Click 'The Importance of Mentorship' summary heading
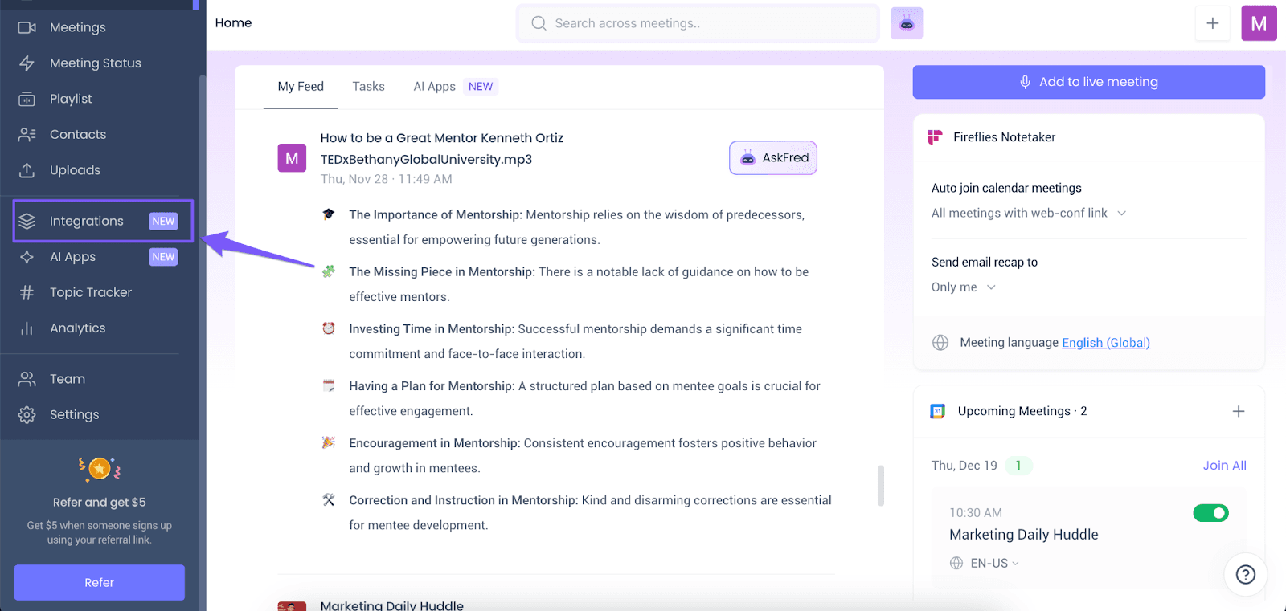 click(x=436, y=214)
